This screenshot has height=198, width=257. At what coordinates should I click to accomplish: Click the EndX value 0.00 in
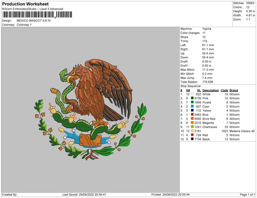point(207,61)
